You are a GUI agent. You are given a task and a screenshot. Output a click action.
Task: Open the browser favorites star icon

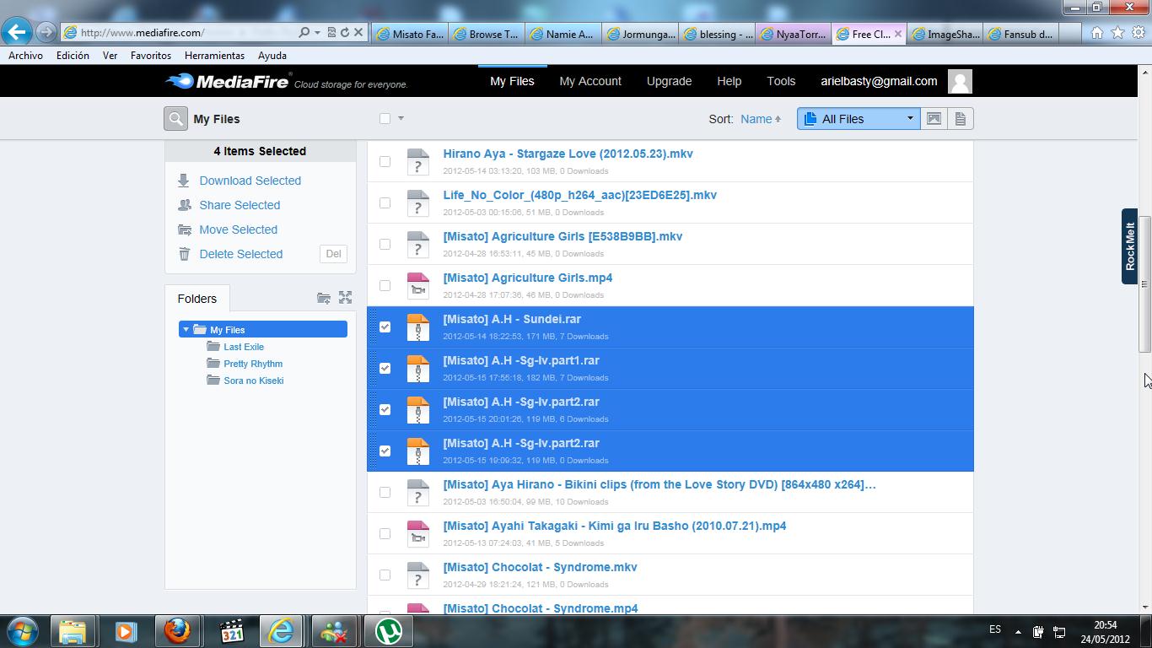tap(1117, 33)
